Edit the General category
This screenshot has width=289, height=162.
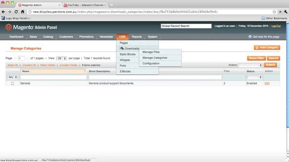267,83
